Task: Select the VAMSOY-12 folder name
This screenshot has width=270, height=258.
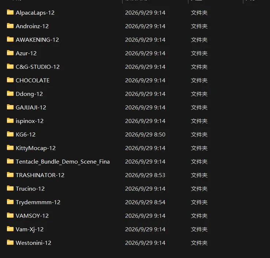Action: (x=32, y=216)
